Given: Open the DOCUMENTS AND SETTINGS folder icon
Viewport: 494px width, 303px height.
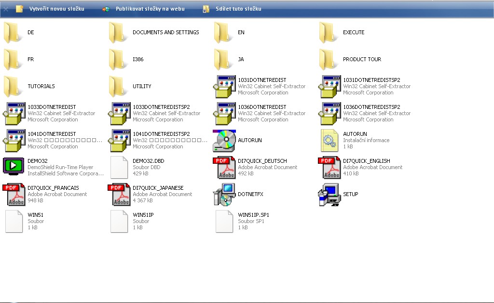Looking at the screenshot, I should click(x=119, y=32).
